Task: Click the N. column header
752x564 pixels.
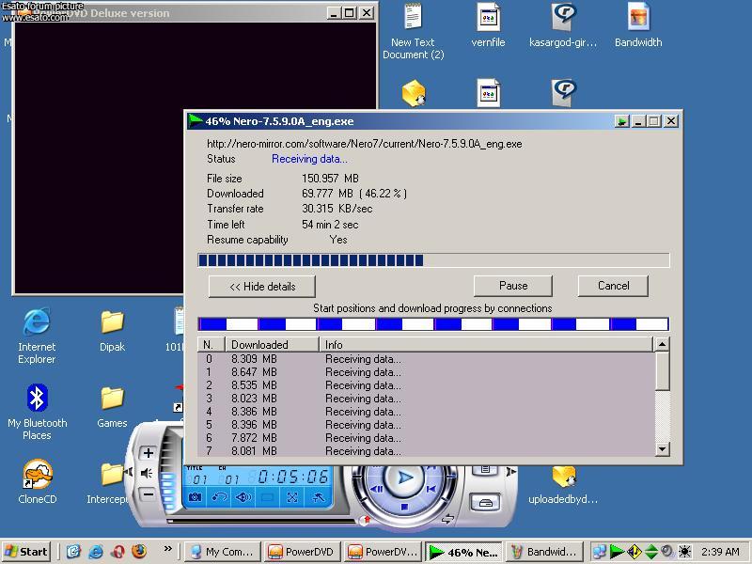Action: [x=211, y=344]
